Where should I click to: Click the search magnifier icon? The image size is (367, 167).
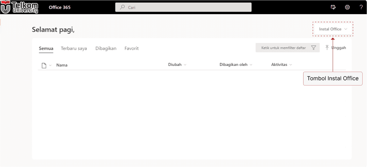pos(122,7)
